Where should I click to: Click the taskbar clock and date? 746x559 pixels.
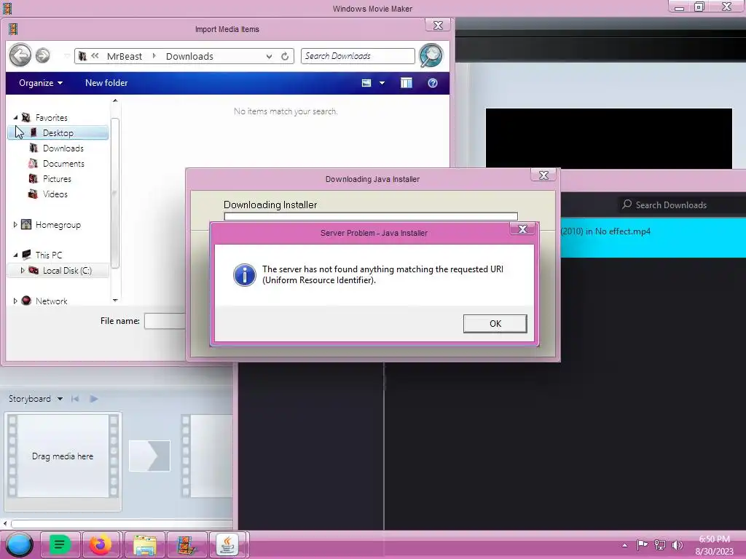[714, 545]
